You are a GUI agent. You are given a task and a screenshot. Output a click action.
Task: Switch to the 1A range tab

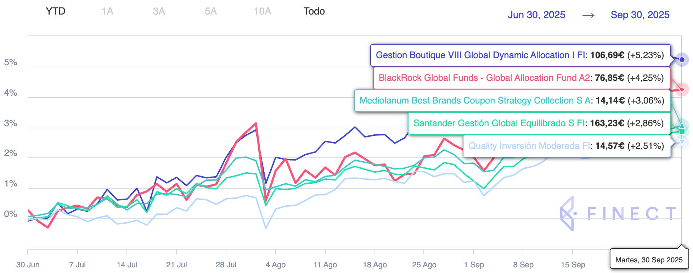[x=107, y=11]
